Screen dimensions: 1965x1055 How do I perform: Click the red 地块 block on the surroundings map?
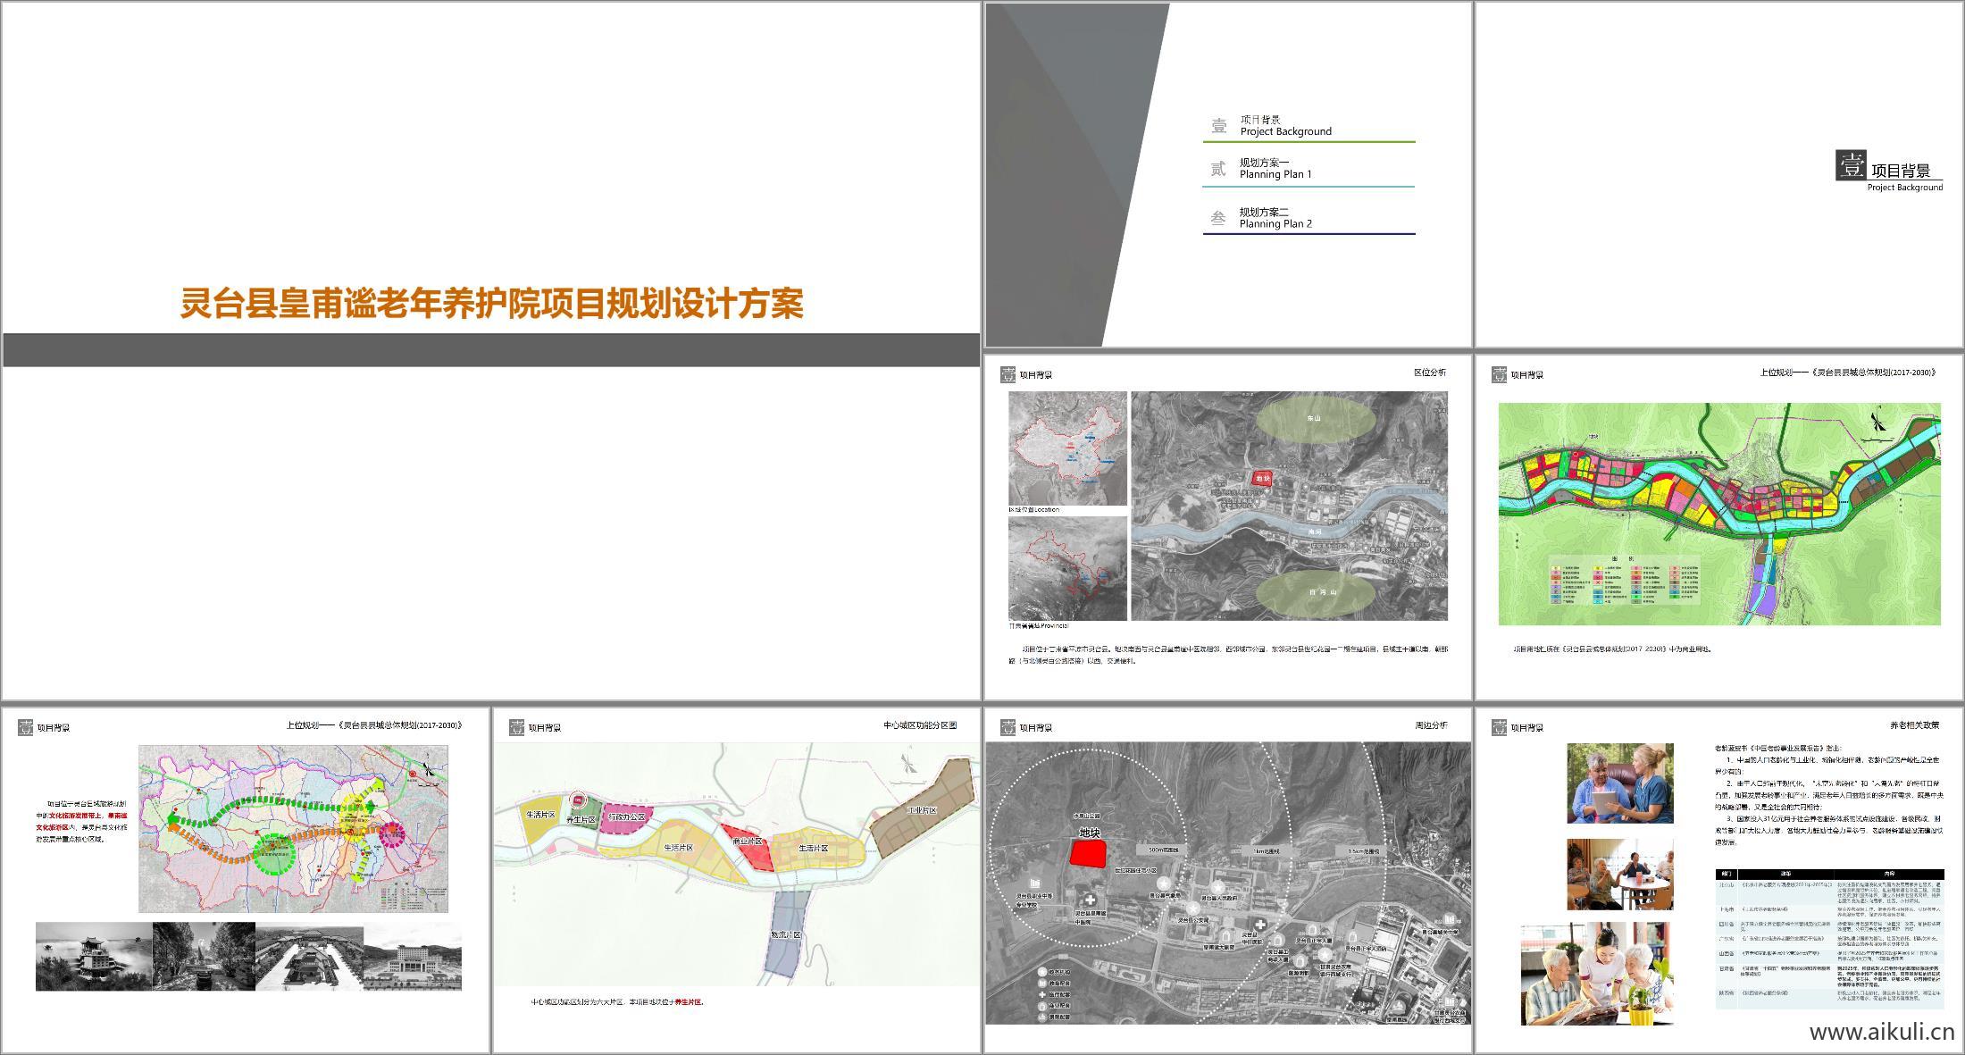pos(1088,853)
